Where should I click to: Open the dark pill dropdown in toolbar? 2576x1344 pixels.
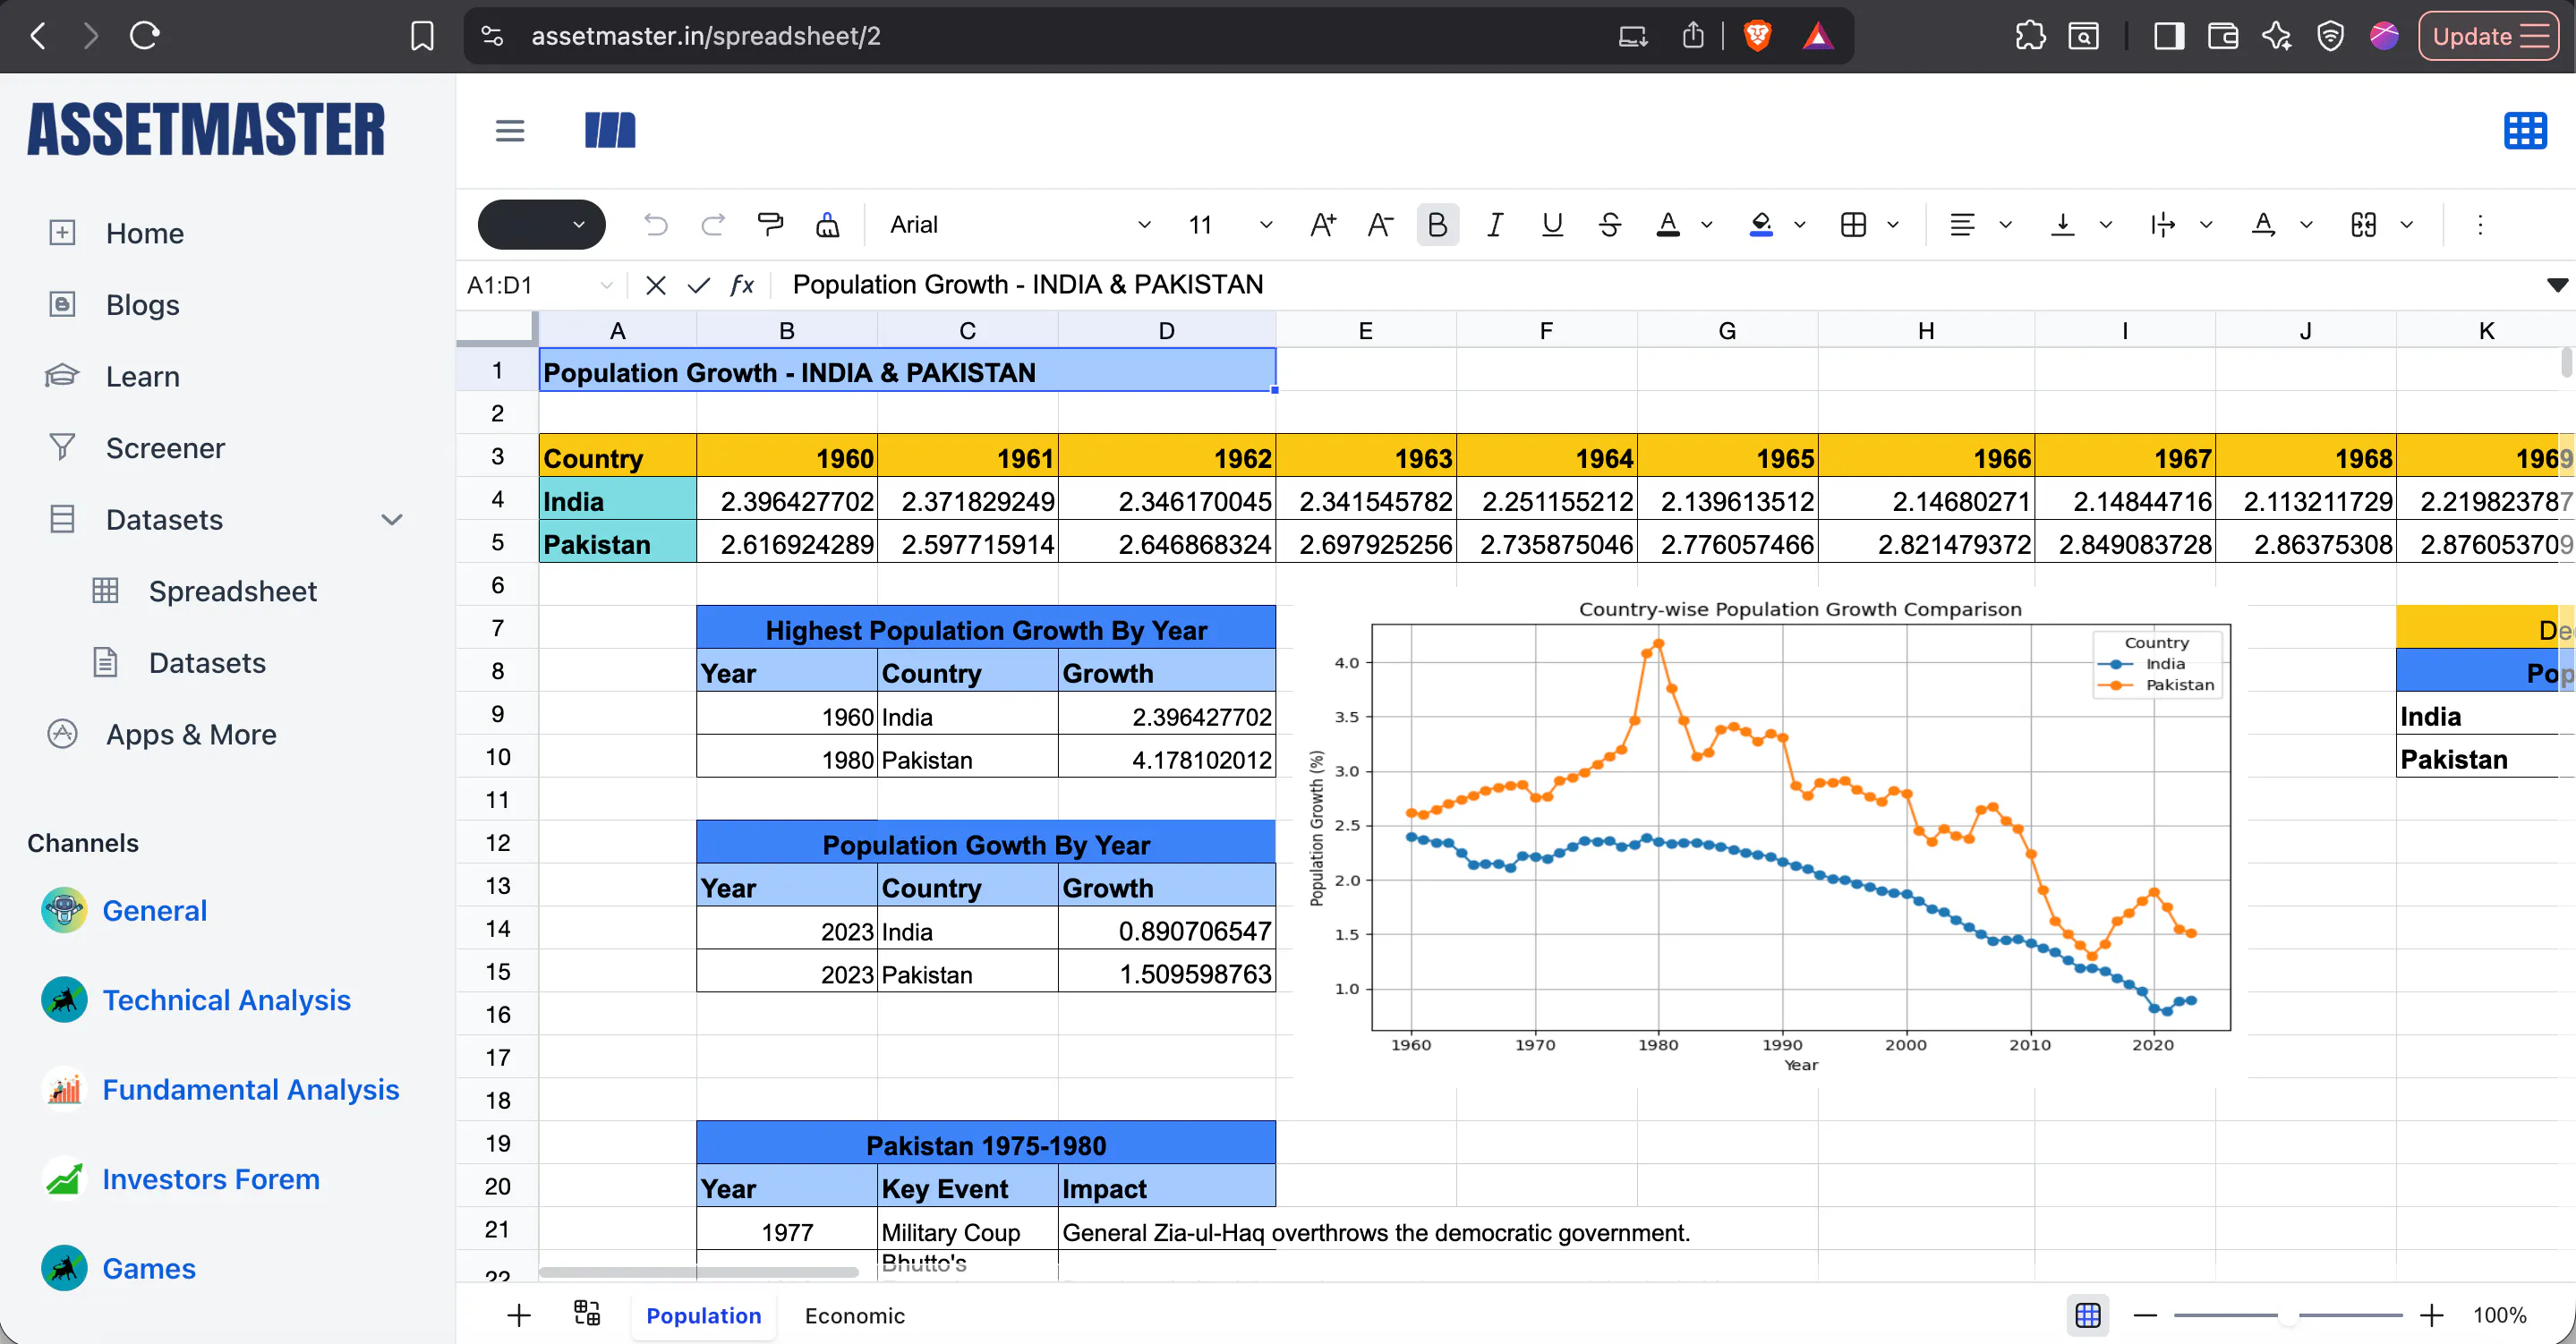click(x=541, y=225)
